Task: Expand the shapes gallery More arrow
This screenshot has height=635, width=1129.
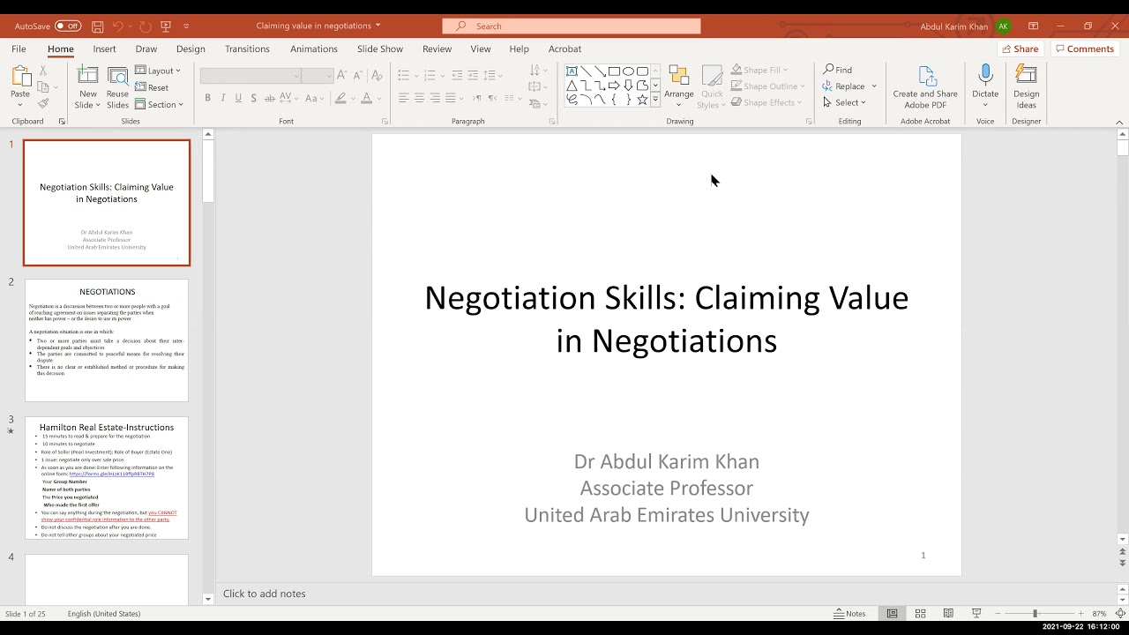Action: [x=655, y=101]
